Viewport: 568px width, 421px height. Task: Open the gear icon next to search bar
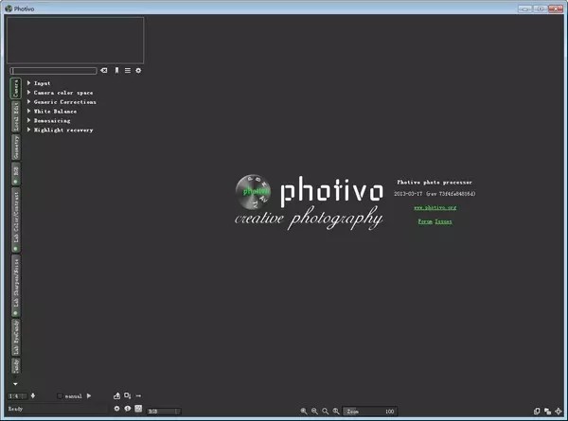coord(138,71)
